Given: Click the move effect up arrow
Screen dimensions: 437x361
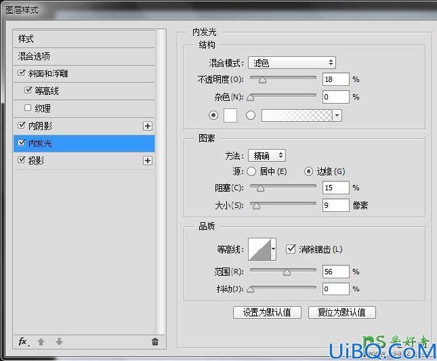Looking at the screenshot, I should (x=41, y=341).
